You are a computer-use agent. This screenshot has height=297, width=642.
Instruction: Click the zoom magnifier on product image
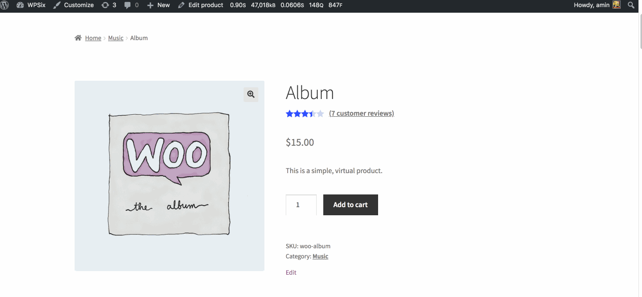tap(251, 94)
